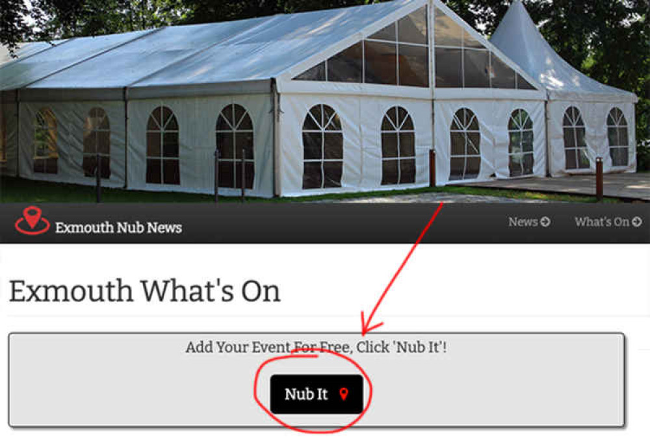Click the red hand-drawn arrow annotation line
This screenshot has height=437, width=650.
coord(404,268)
